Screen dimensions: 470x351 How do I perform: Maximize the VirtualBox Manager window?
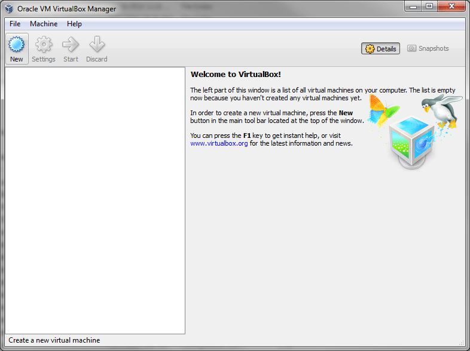(429, 7)
